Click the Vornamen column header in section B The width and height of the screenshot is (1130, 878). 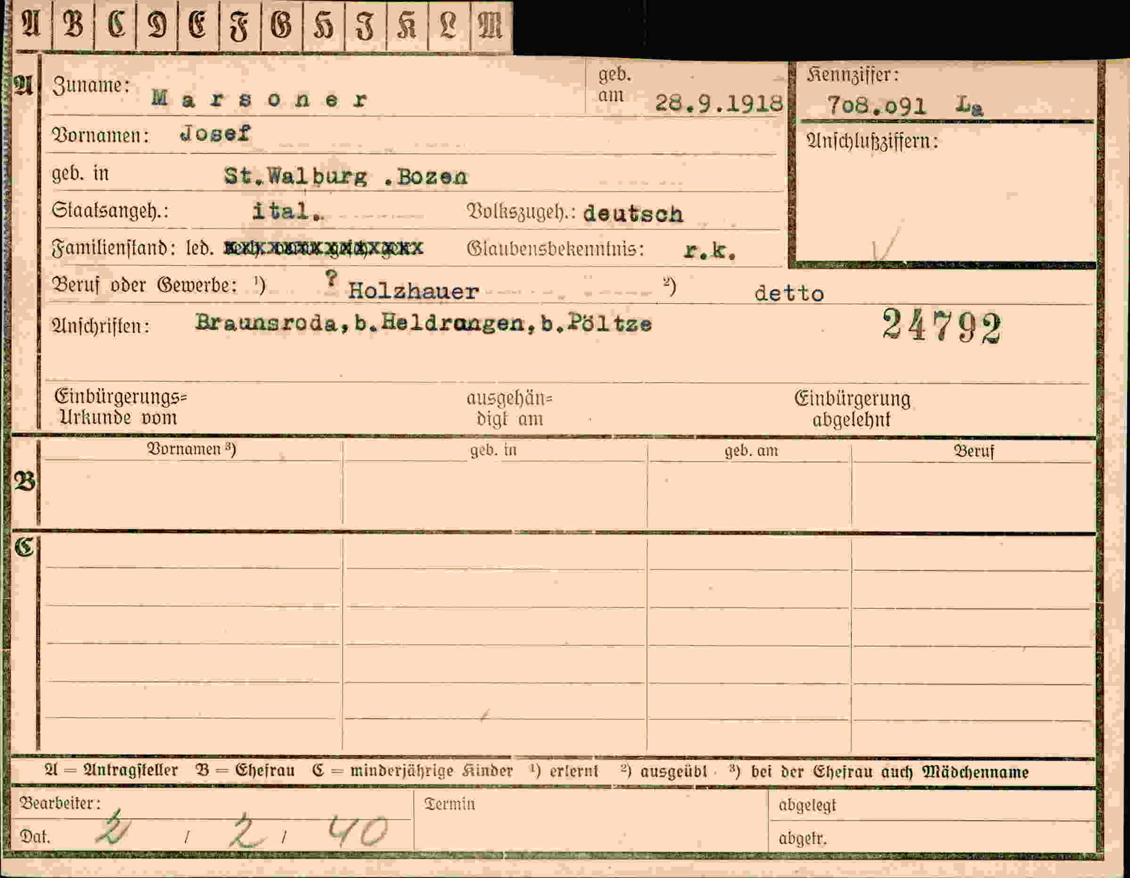click(191, 449)
